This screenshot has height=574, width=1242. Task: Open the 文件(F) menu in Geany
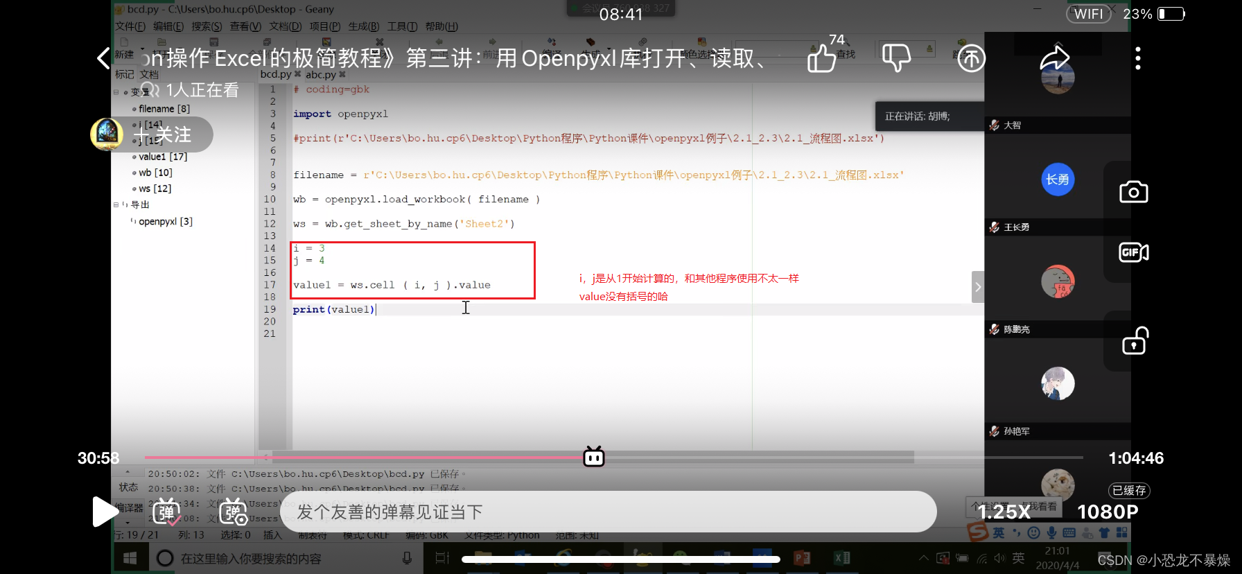click(x=130, y=26)
